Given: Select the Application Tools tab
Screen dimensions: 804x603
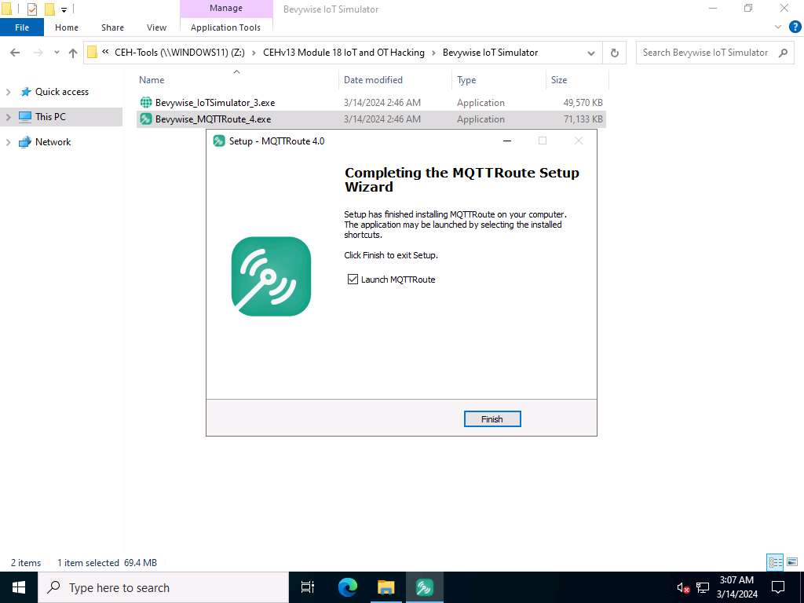Looking at the screenshot, I should [x=225, y=27].
